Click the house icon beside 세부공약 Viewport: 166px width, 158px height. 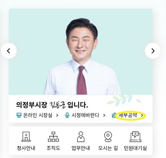click(114, 115)
